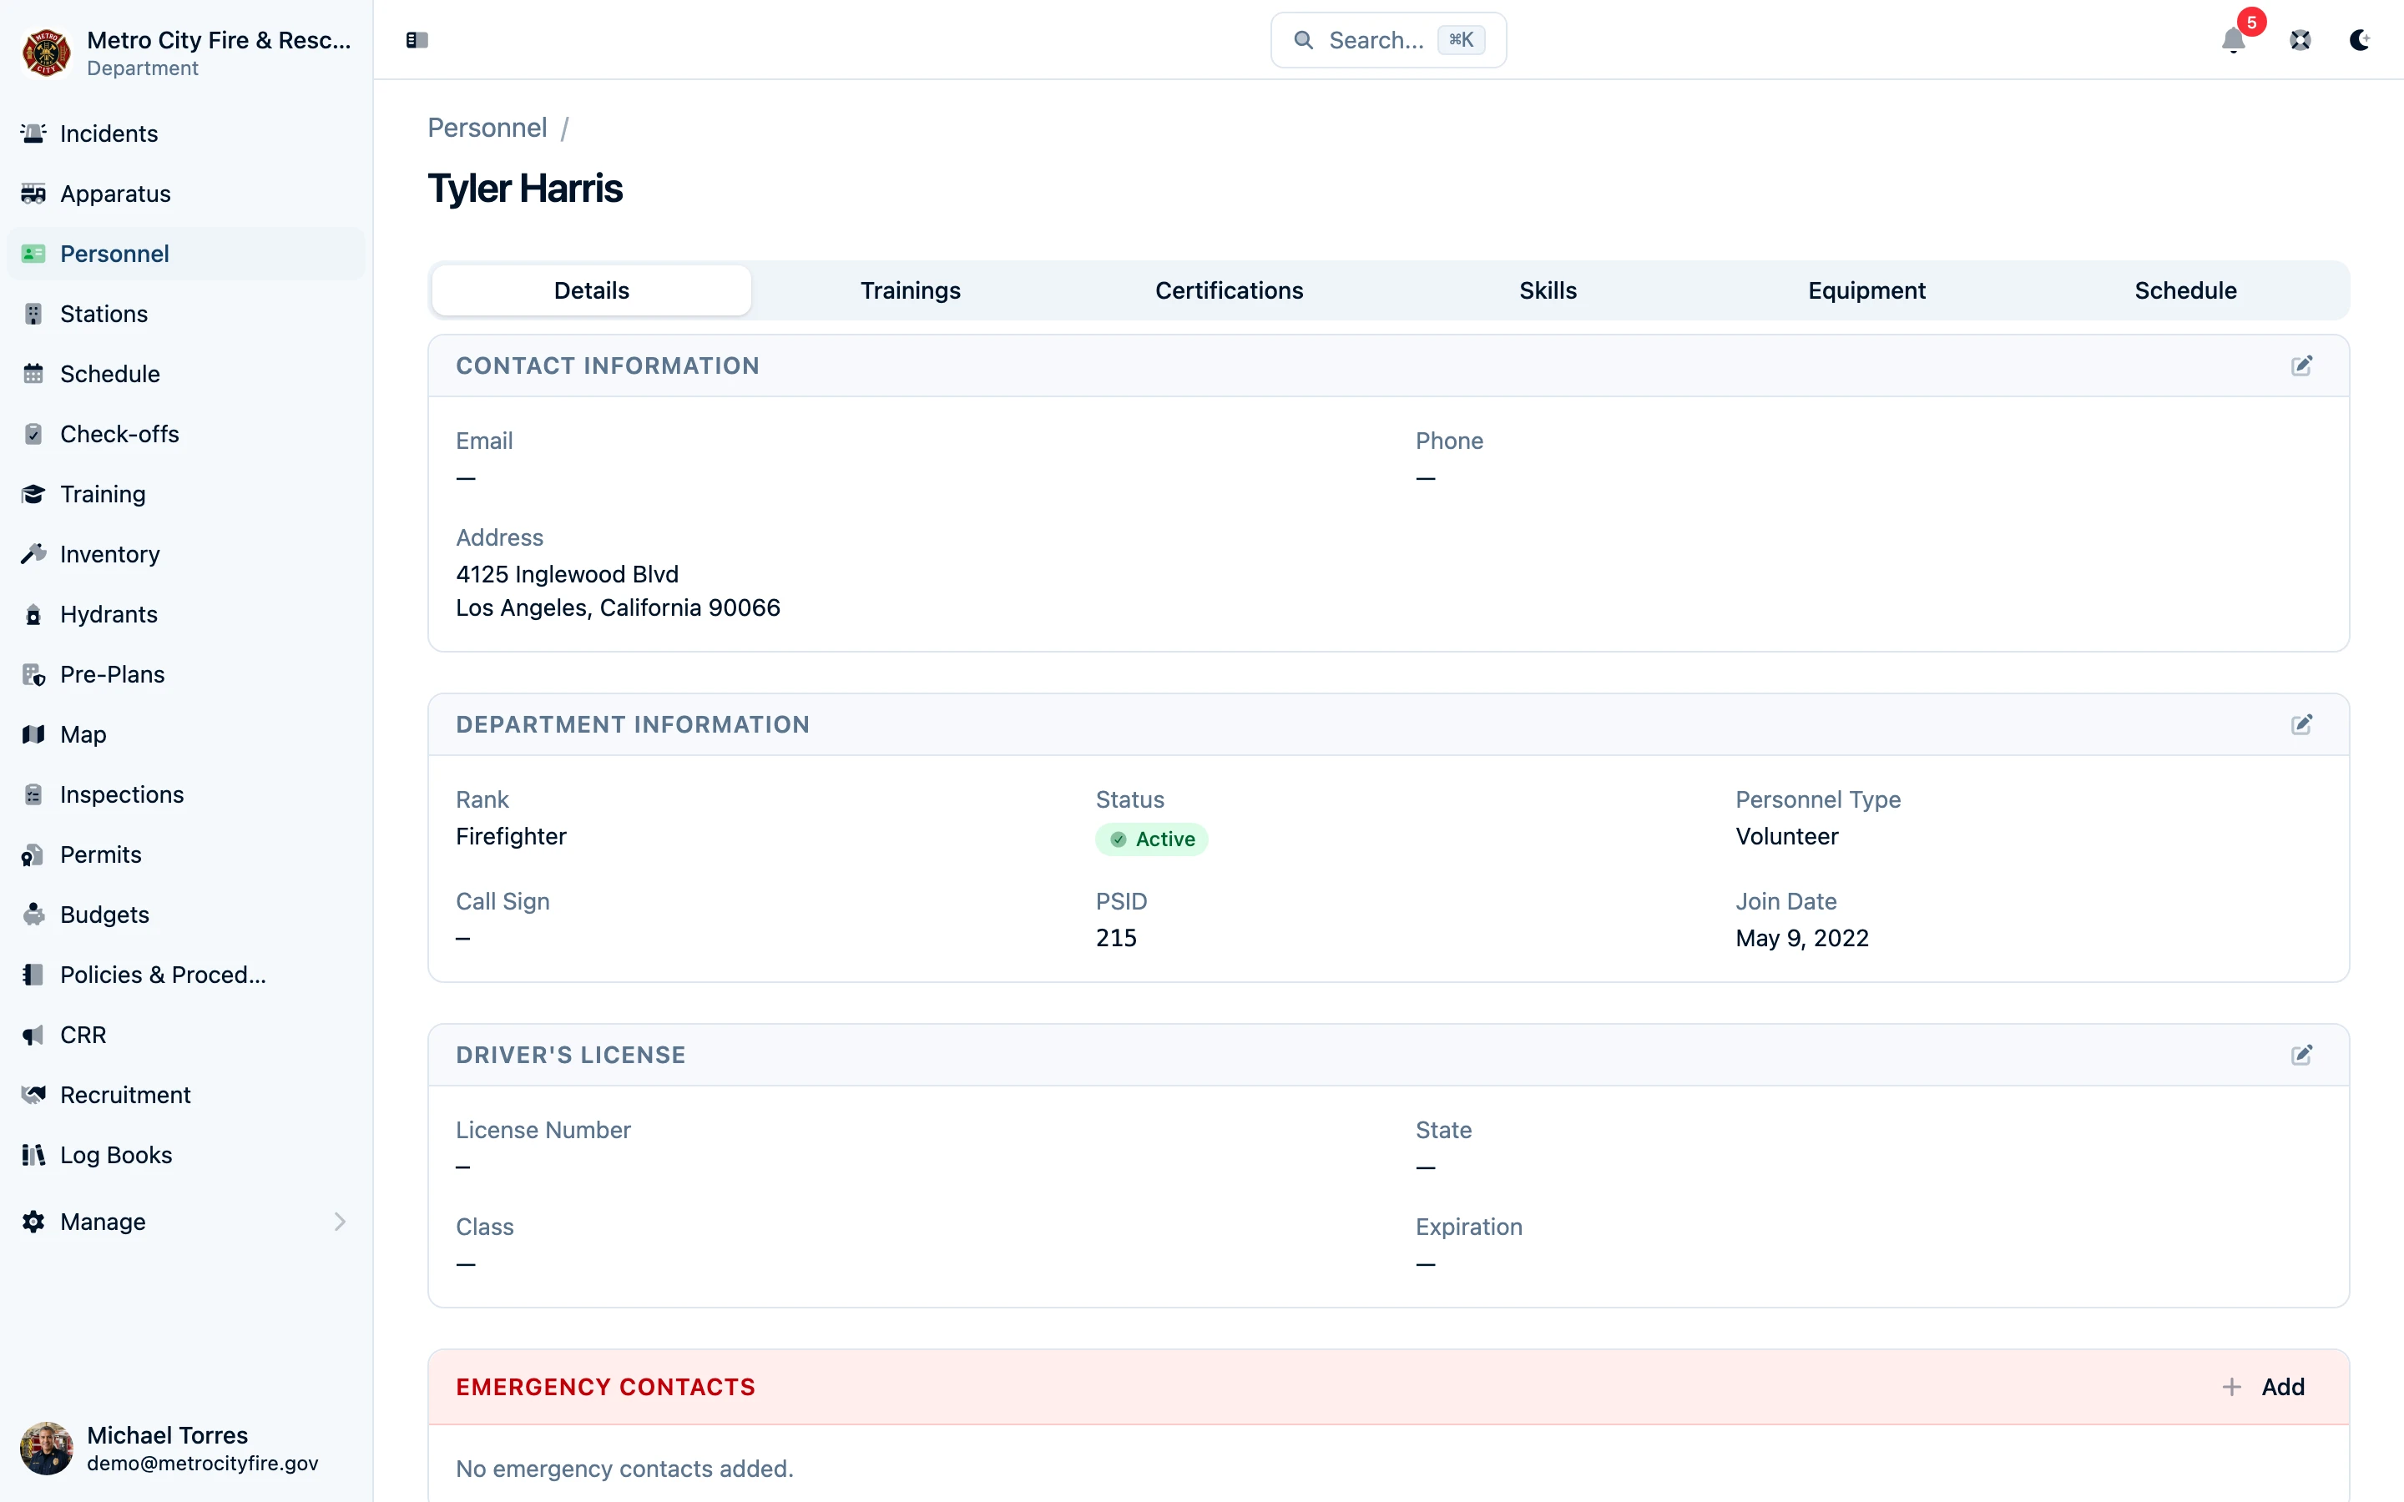This screenshot has height=1502, width=2404.
Task: Click the Schedule calendar icon in sidebar
Action: point(33,374)
